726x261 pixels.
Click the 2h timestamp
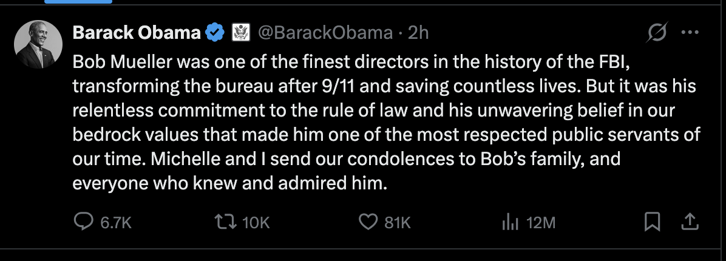click(x=418, y=33)
